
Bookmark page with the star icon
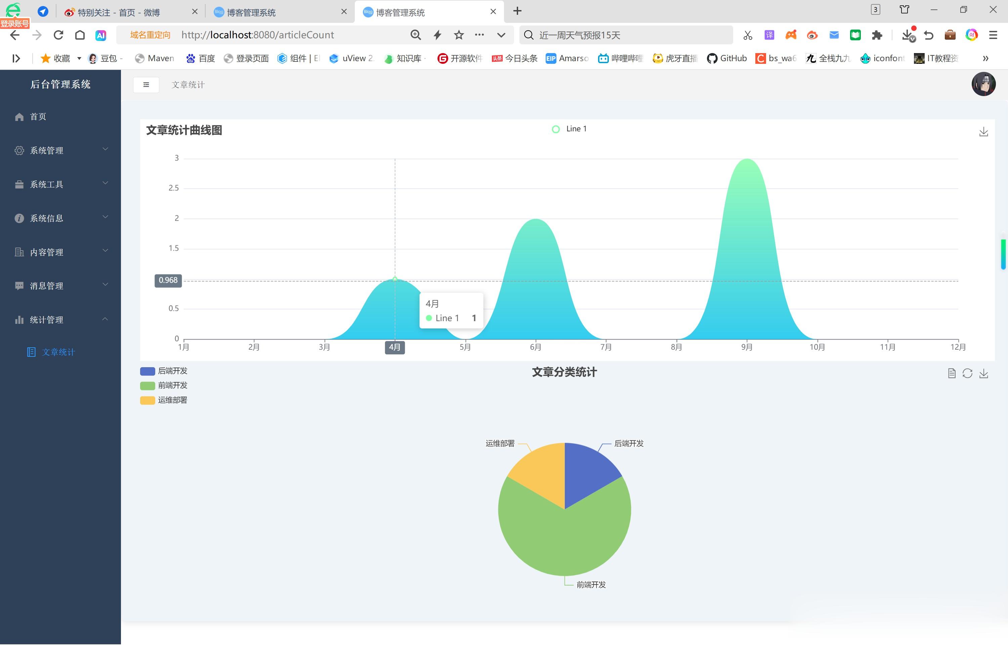[x=459, y=35]
